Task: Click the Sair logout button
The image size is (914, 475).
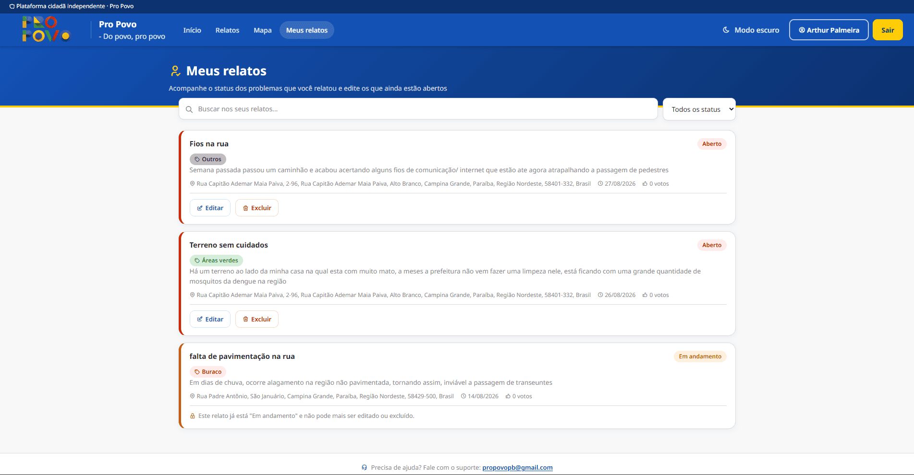Action: coord(888,30)
